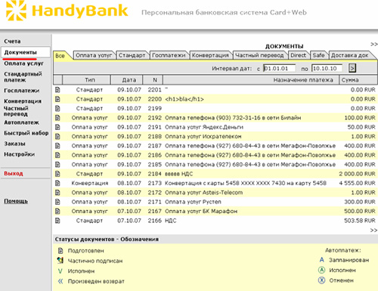
Task: Click document status icon for row 2171
Action: pyautogui.click(x=57, y=202)
